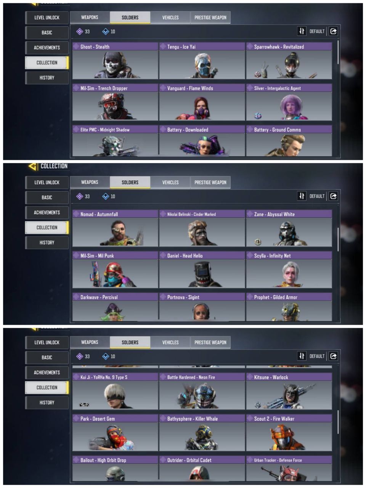The width and height of the screenshot is (366, 488).
Task: Select the Daniel - Head Helio soldier card
Action: point(202,270)
